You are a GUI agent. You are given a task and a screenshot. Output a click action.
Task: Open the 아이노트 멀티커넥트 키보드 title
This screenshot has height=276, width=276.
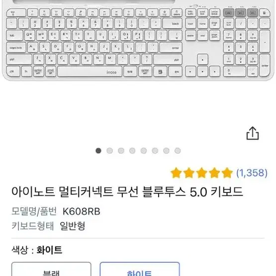click(x=127, y=191)
